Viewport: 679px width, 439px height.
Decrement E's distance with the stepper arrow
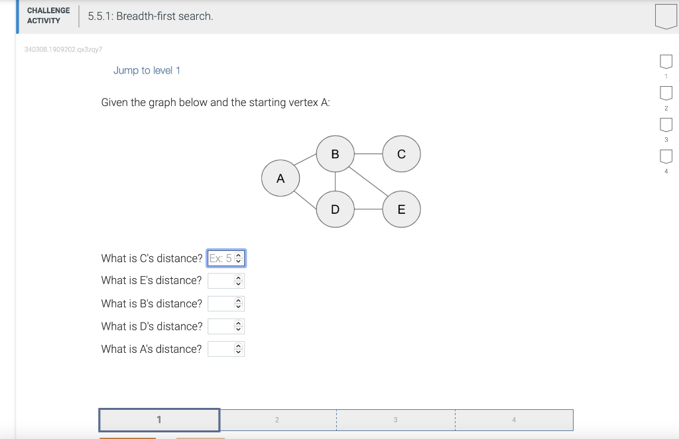(x=239, y=283)
